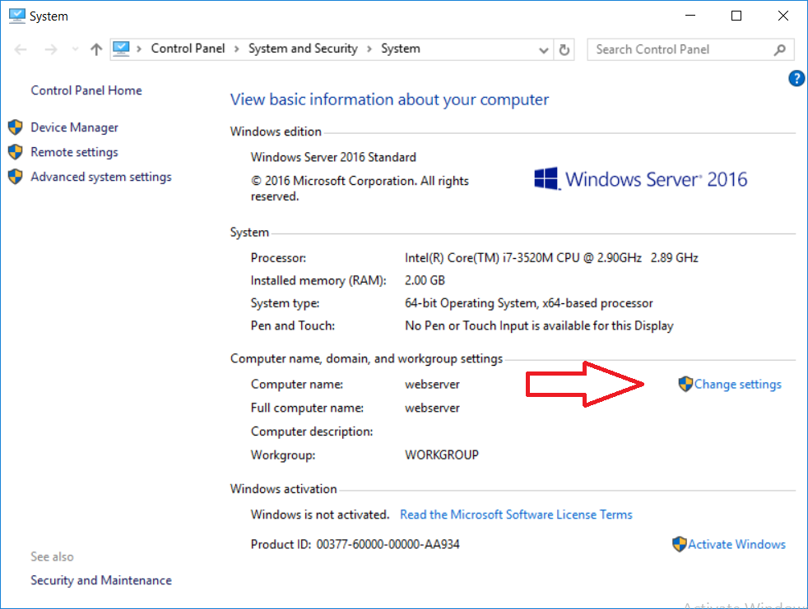Click the 'Windows Server 2016 Standard' text
Viewport: 808px width, 609px height.
[x=333, y=157]
